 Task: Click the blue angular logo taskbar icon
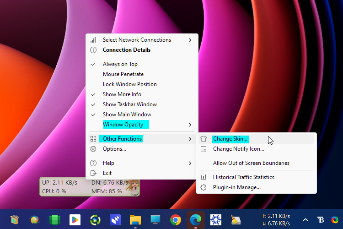click(115, 220)
